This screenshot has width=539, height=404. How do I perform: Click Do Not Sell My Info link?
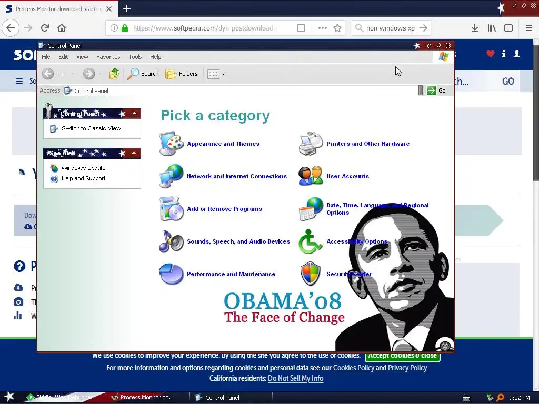[296, 378]
